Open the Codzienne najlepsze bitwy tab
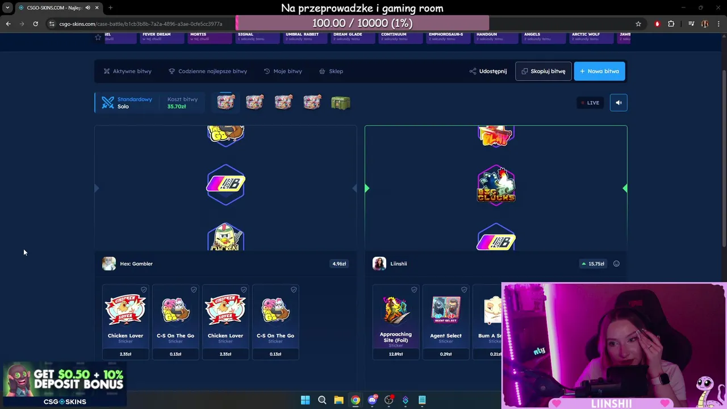This screenshot has height=409, width=727. coord(208,71)
